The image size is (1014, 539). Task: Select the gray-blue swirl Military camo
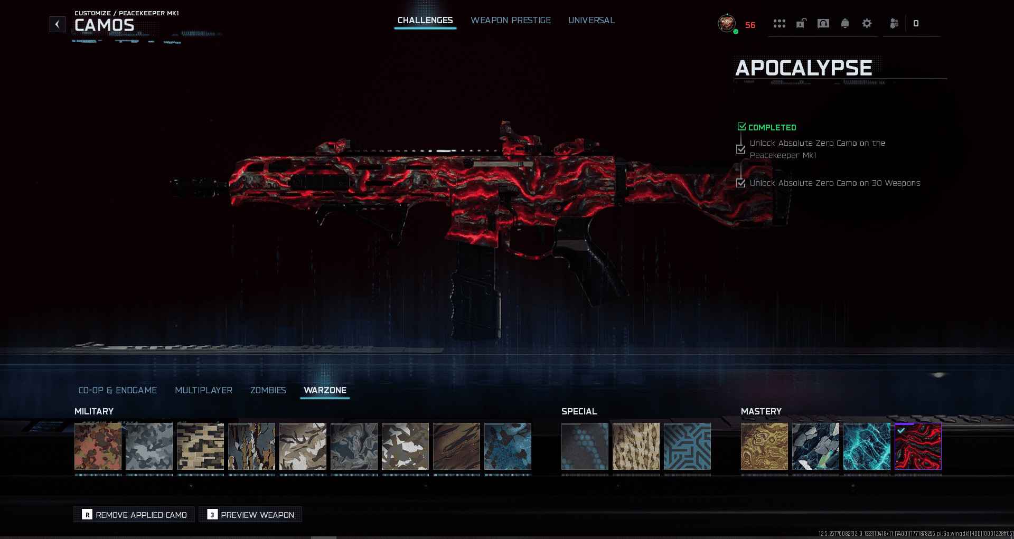pyautogui.click(x=354, y=447)
